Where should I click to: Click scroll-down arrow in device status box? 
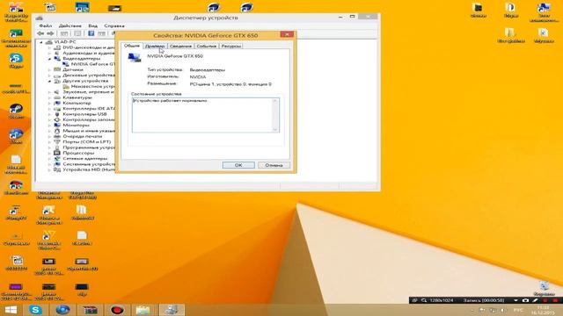point(275,129)
